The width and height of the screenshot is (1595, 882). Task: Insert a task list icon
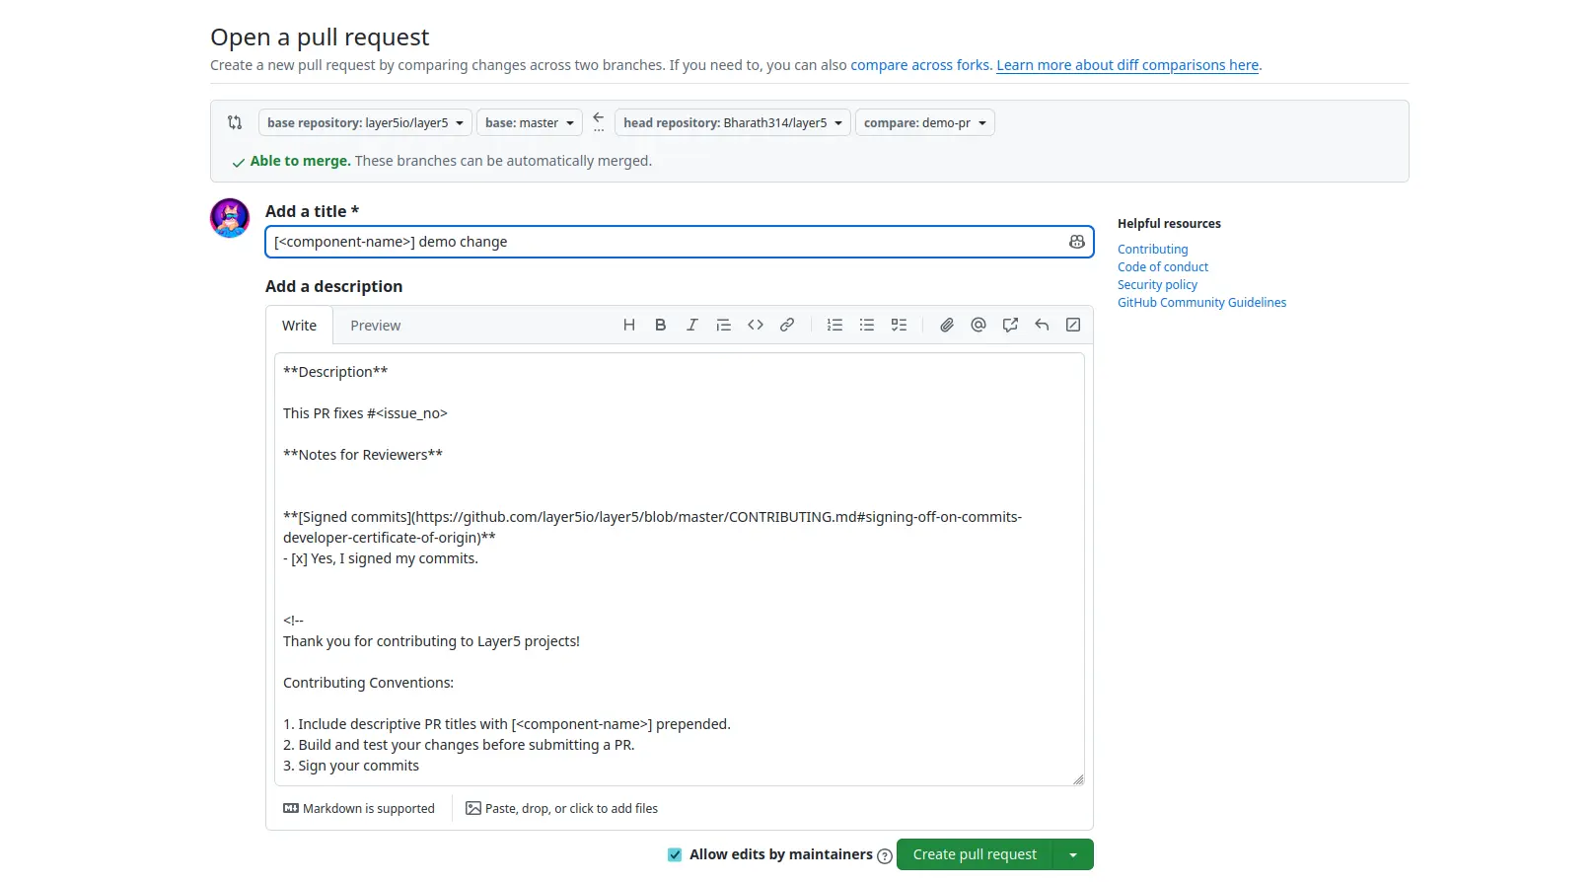tap(898, 325)
